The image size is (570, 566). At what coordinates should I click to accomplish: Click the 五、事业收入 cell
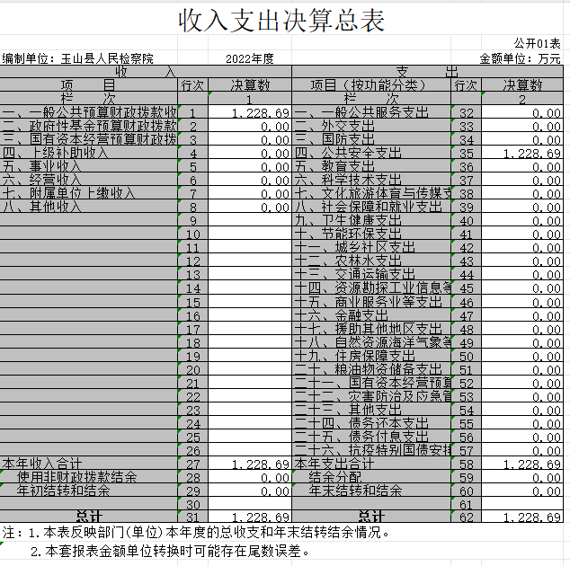point(89,166)
